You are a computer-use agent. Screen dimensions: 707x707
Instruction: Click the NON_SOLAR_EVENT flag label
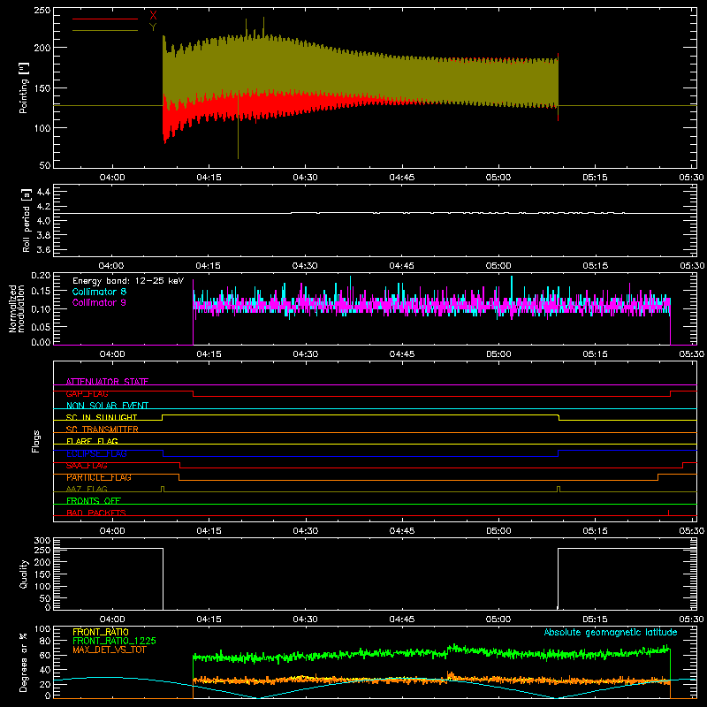tap(107, 406)
